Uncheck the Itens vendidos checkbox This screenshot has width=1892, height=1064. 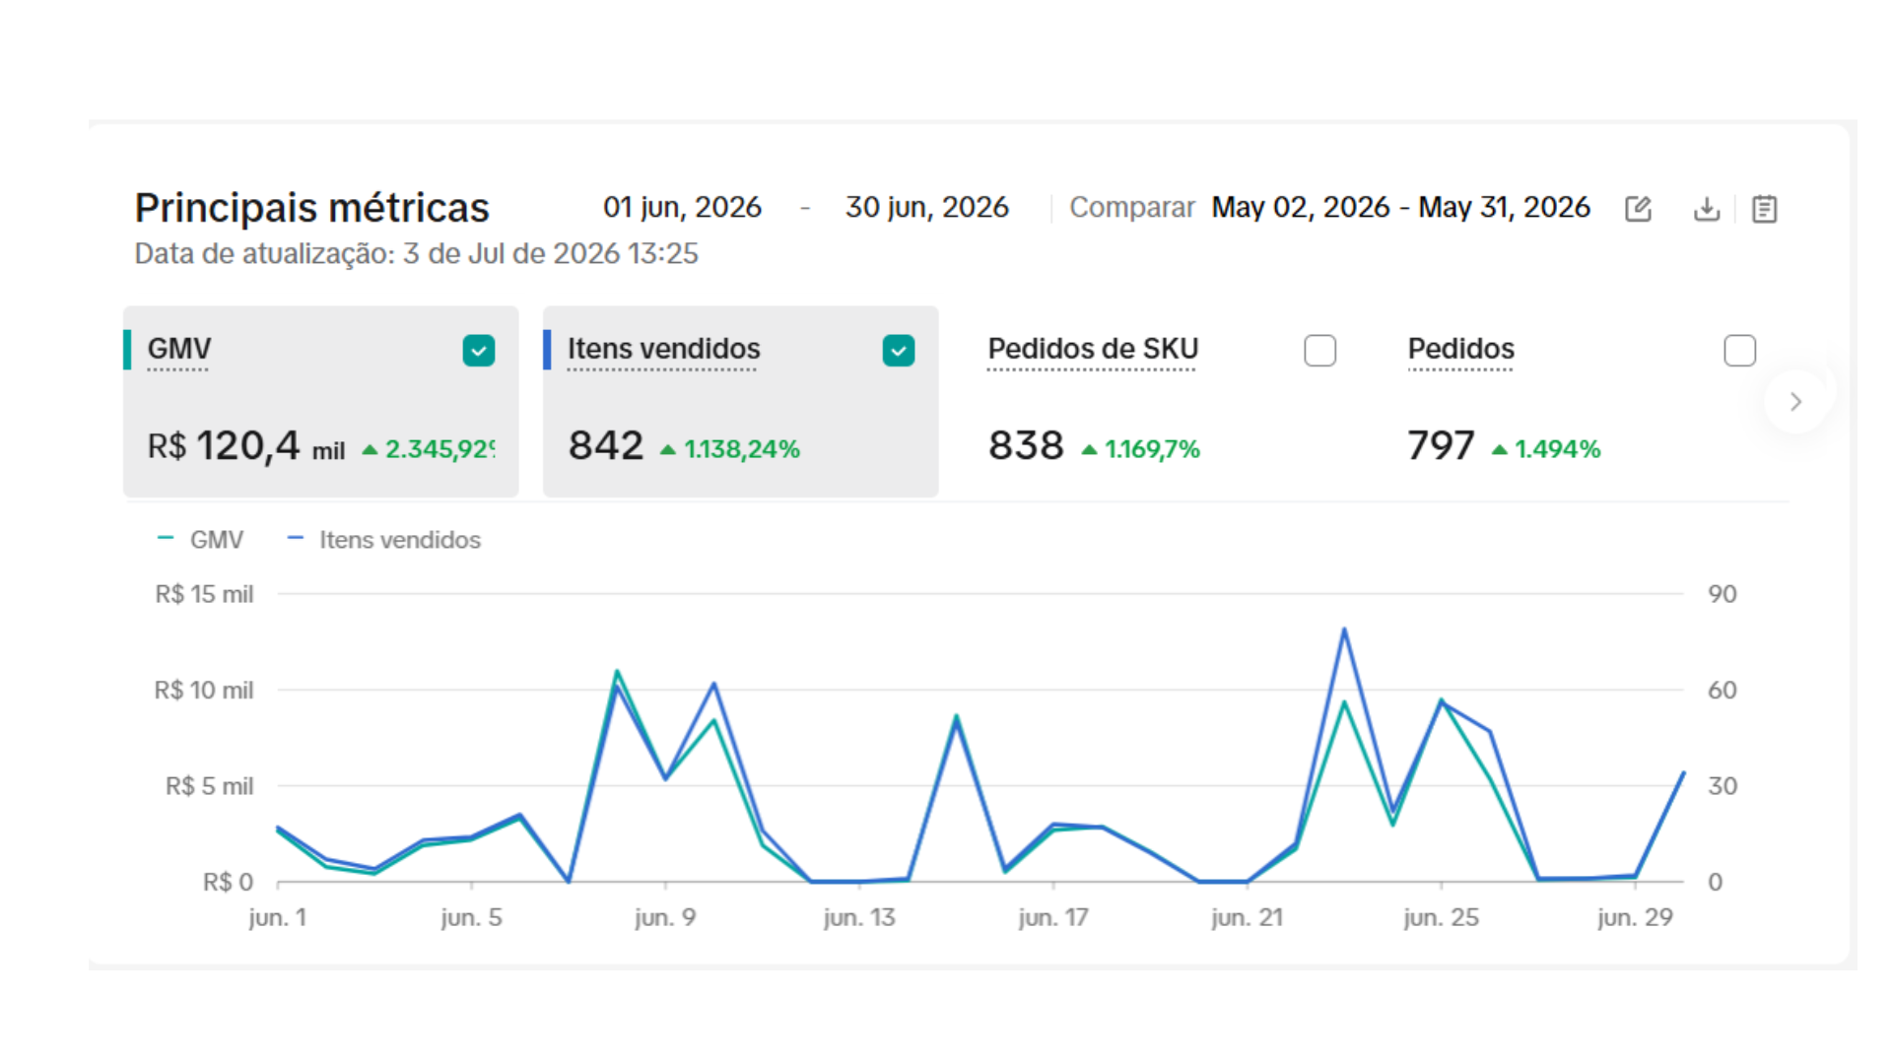click(x=899, y=351)
